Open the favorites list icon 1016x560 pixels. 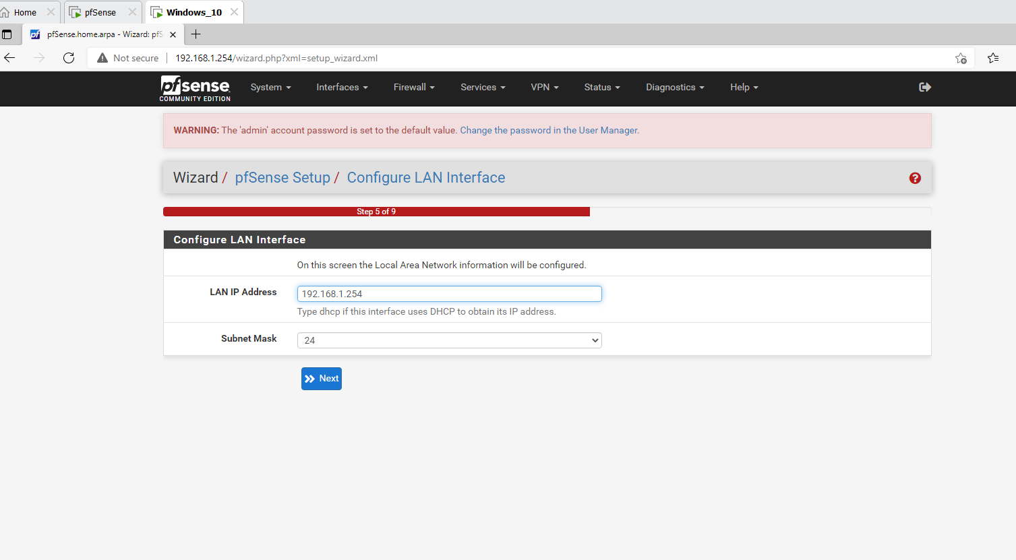993,58
